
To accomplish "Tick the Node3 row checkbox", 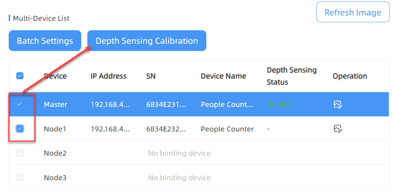I will [x=20, y=178].
